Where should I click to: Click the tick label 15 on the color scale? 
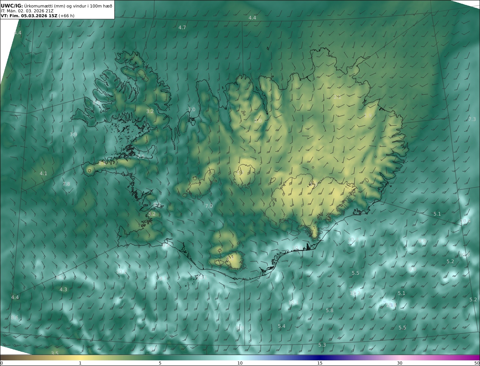click(x=320, y=363)
